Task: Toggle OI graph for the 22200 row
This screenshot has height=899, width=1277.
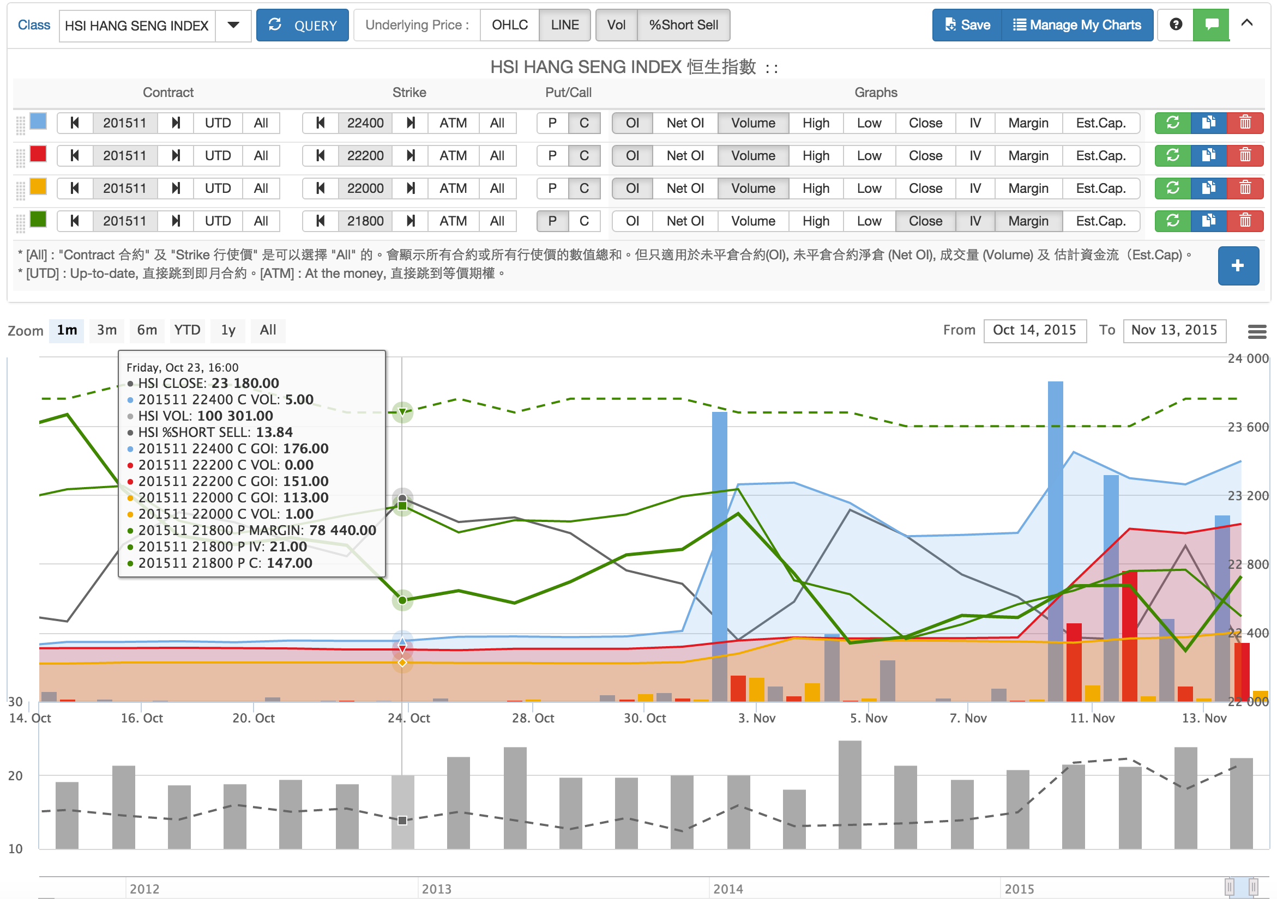Action: point(633,156)
